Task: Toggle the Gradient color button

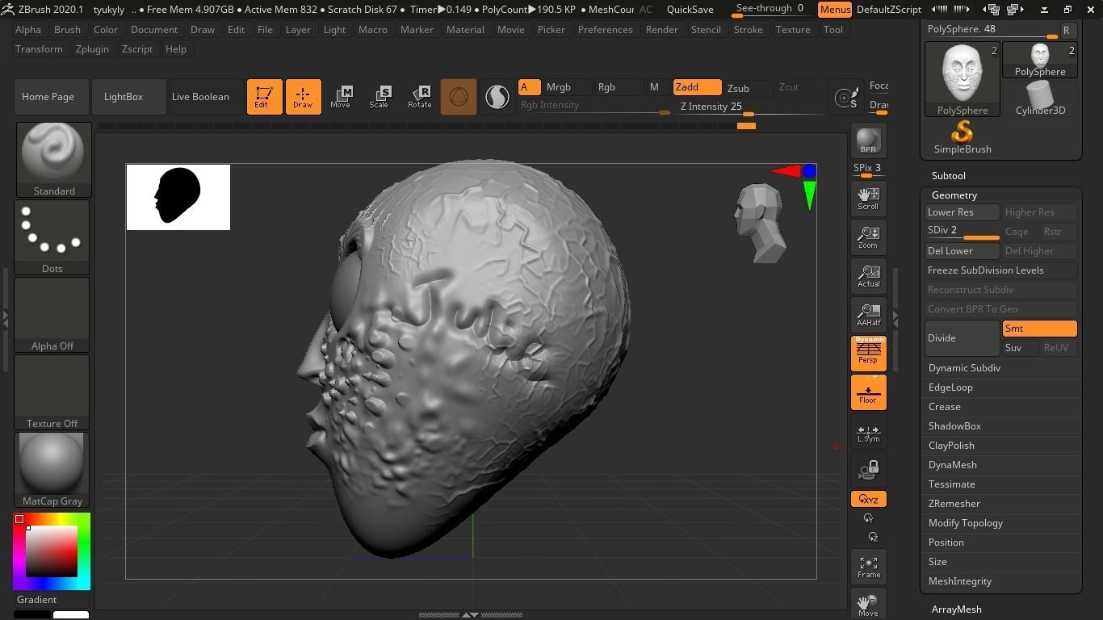Action: point(36,599)
